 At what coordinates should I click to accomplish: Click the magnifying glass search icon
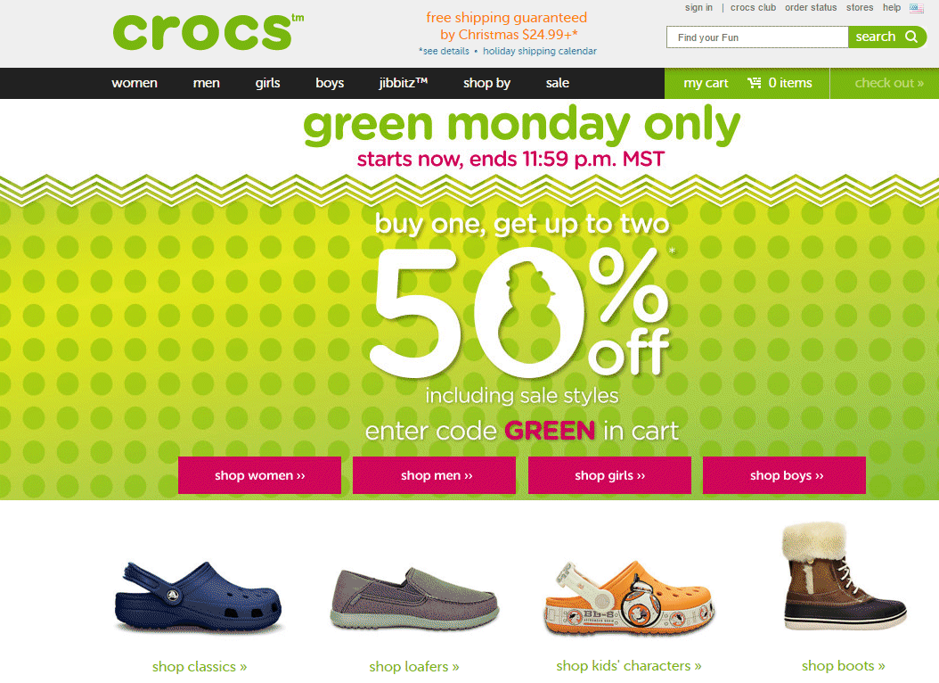(x=911, y=37)
